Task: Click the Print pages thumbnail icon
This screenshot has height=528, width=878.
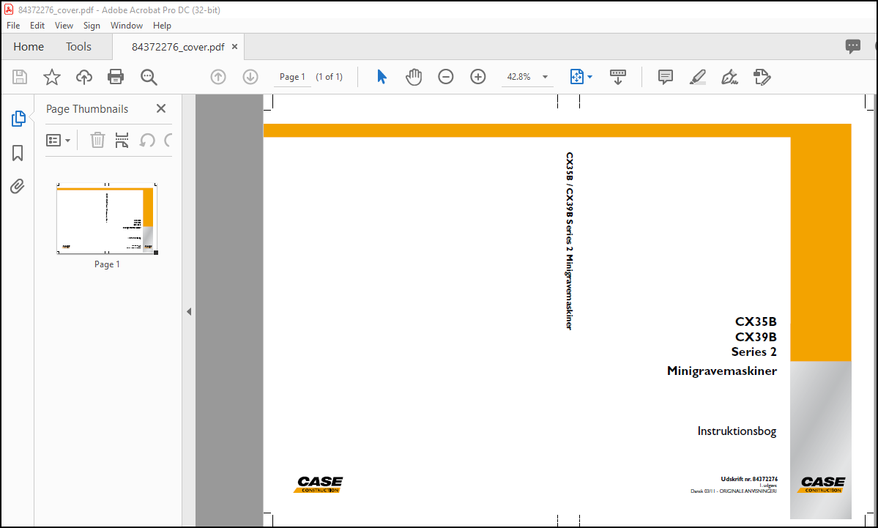Action: 122,140
